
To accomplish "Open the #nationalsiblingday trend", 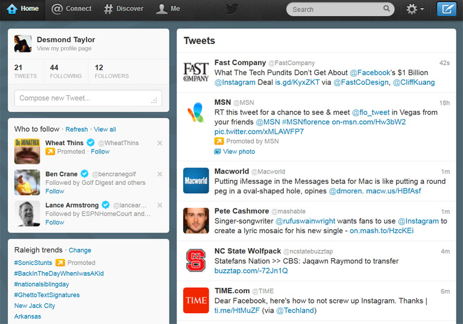I will pos(42,284).
